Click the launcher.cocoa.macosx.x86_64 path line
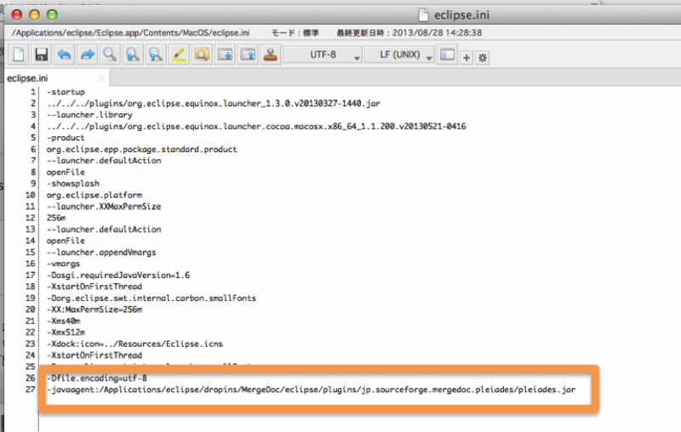The image size is (681, 432). [x=256, y=126]
